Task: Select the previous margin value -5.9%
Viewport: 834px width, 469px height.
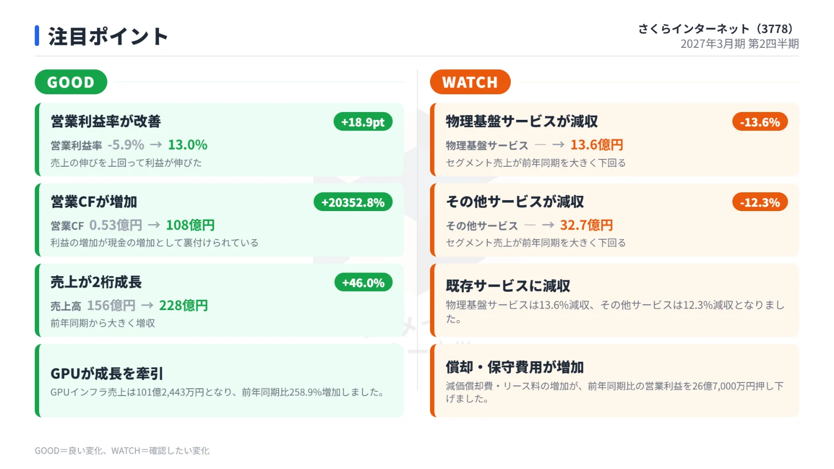Action: [126, 145]
